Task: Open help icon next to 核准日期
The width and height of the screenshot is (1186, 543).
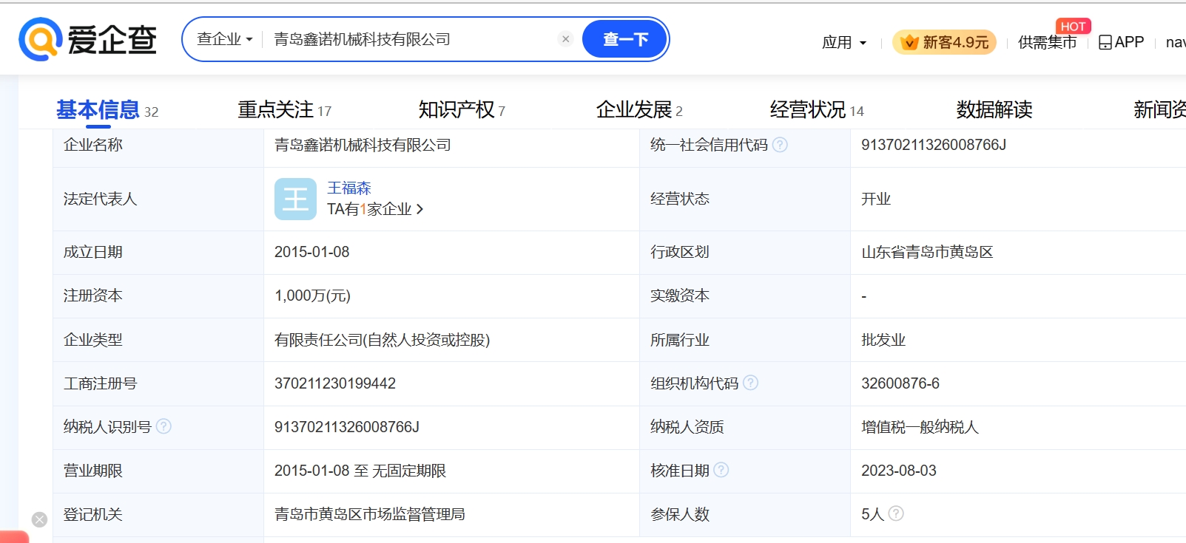Action: coord(721,470)
